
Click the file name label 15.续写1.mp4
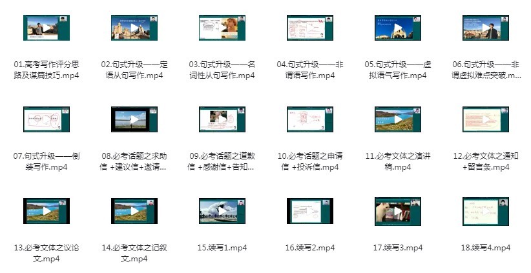(x=222, y=248)
